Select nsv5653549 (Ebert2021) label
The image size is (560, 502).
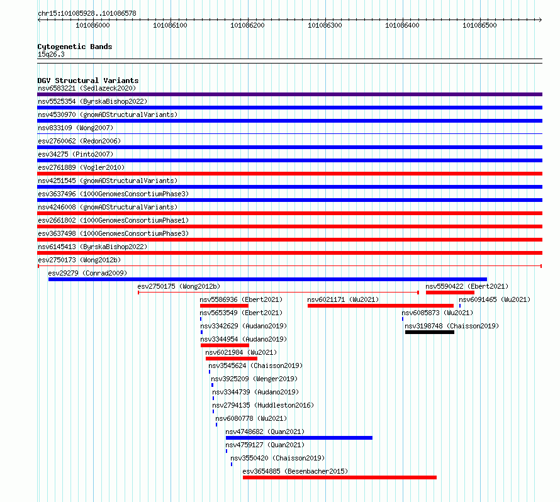click(241, 313)
